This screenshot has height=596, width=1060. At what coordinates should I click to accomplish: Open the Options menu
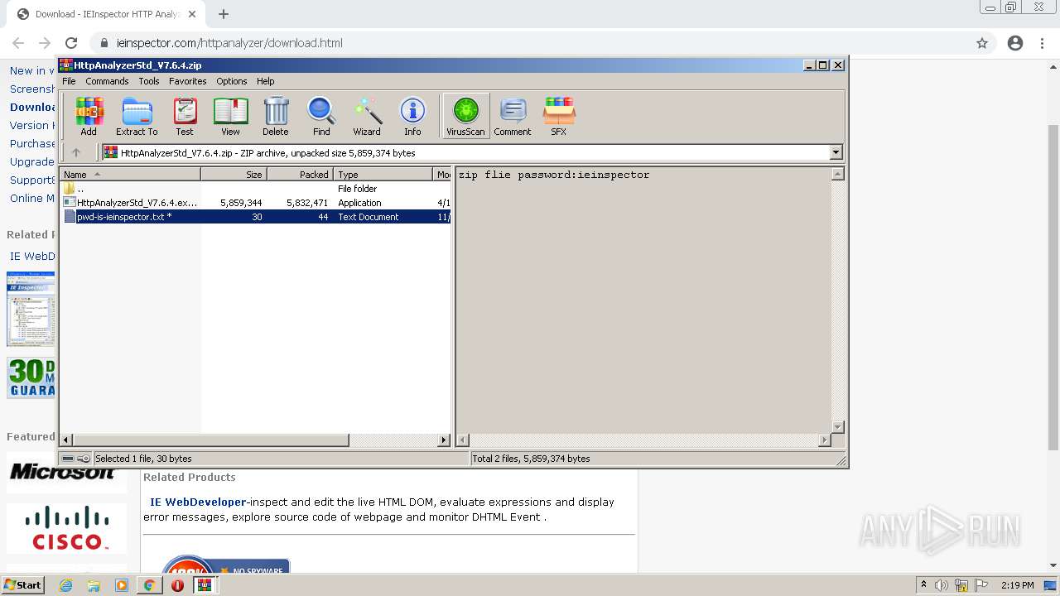(x=232, y=81)
